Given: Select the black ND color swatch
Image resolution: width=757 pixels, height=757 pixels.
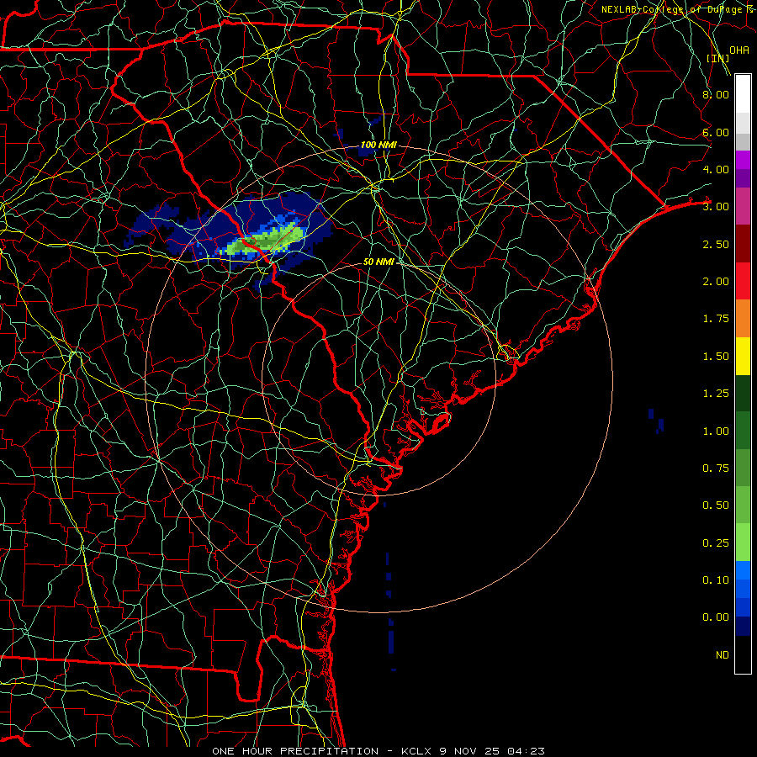Looking at the screenshot, I should point(743,654).
